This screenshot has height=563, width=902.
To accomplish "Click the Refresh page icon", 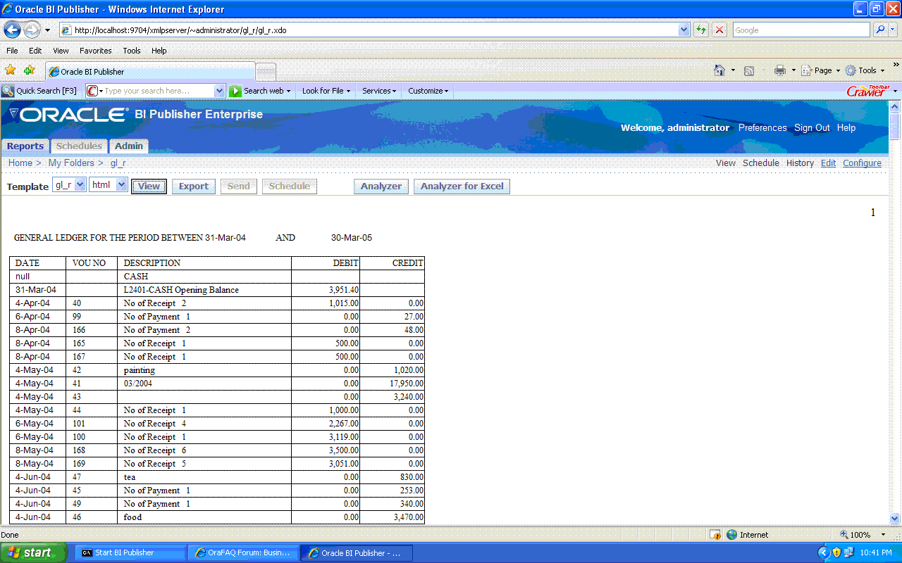I will [x=701, y=30].
